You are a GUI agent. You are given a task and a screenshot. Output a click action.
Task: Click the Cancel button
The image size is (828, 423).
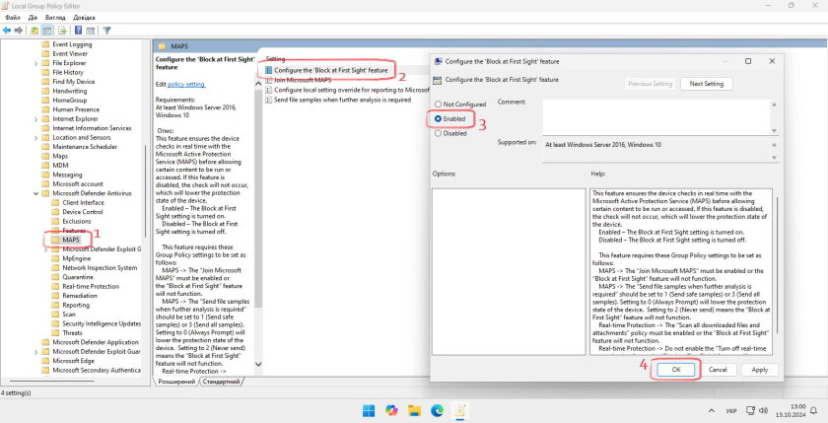pos(718,370)
